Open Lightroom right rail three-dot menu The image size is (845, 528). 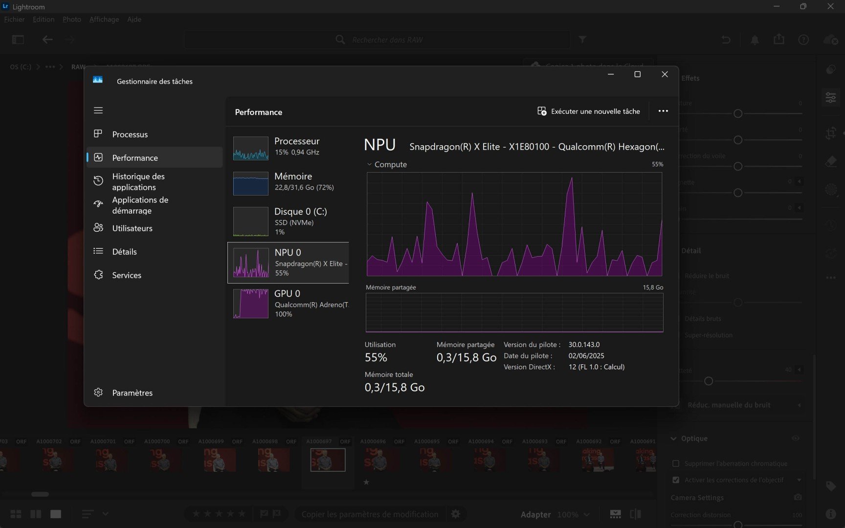click(831, 278)
